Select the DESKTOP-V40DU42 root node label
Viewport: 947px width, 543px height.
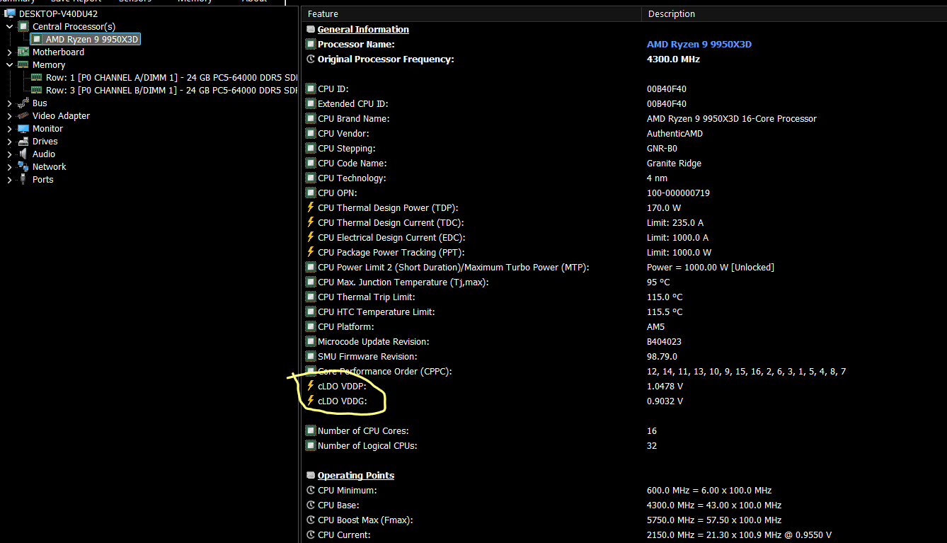click(x=58, y=13)
